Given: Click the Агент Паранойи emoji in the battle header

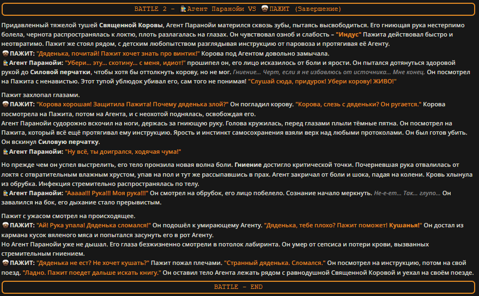Looking at the screenshot, I should (x=183, y=9).
